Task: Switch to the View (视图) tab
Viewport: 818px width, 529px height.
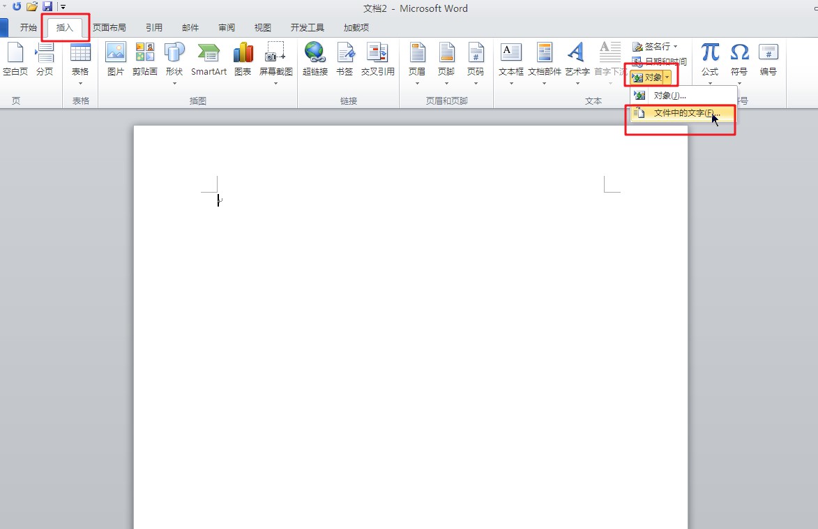Action: click(x=262, y=28)
